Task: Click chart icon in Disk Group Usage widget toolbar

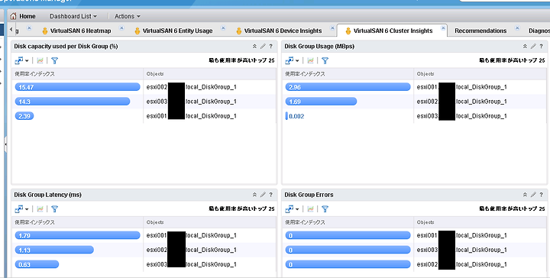Action: coord(310,60)
